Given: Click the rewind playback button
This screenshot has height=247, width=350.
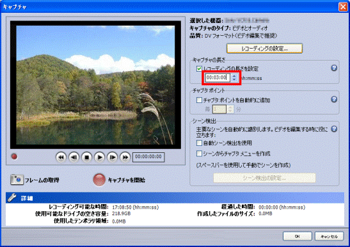Looking at the screenshot, I should 61,157.
